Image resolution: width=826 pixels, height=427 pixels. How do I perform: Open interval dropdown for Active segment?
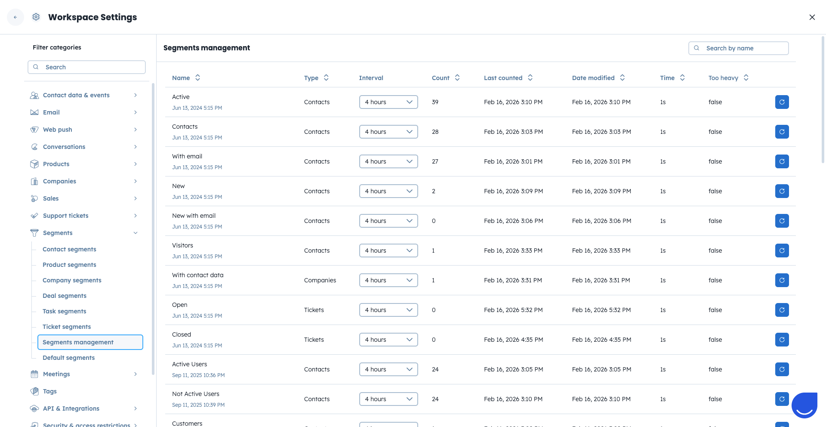pyautogui.click(x=388, y=102)
